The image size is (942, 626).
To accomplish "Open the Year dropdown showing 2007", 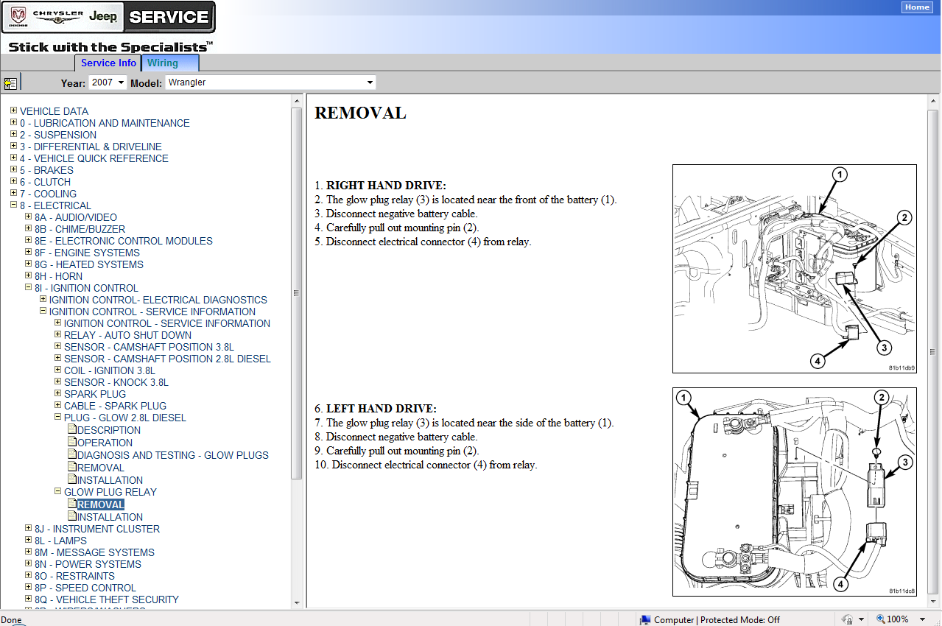I will 108,82.
